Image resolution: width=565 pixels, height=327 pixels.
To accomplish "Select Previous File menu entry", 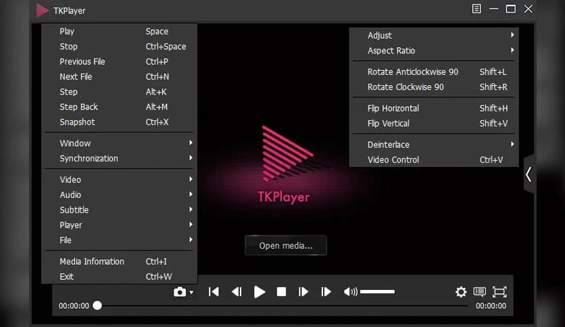I will point(119,61).
